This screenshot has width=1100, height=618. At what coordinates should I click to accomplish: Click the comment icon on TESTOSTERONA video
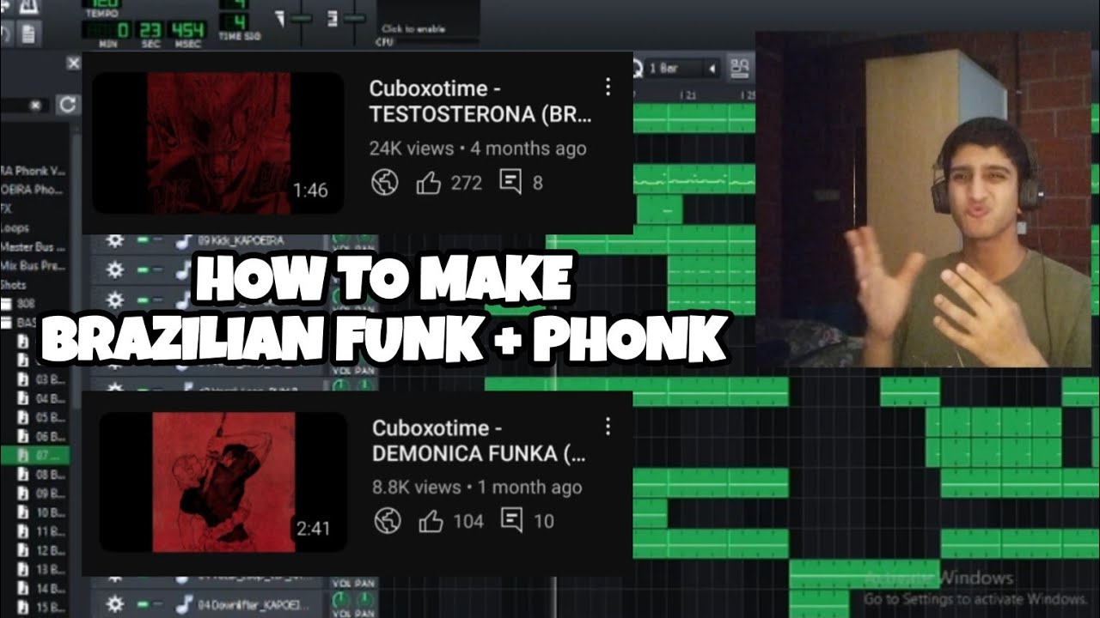tap(510, 183)
